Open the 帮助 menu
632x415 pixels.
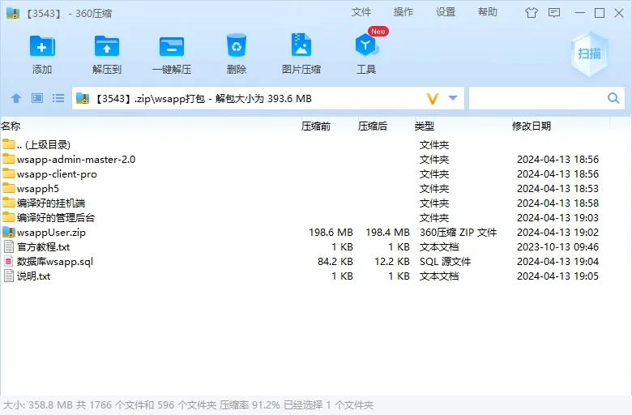click(488, 12)
